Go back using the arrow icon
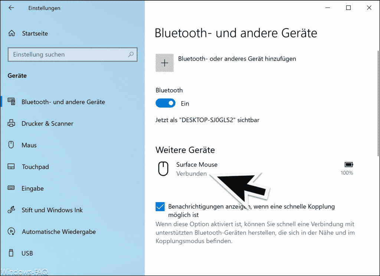This screenshot has width=380, height=276. coord(12,8)
